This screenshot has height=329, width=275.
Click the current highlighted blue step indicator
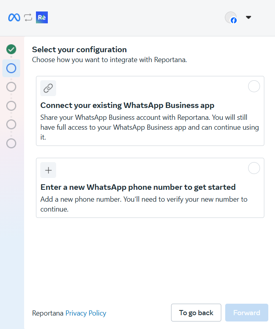click(11, 68)
